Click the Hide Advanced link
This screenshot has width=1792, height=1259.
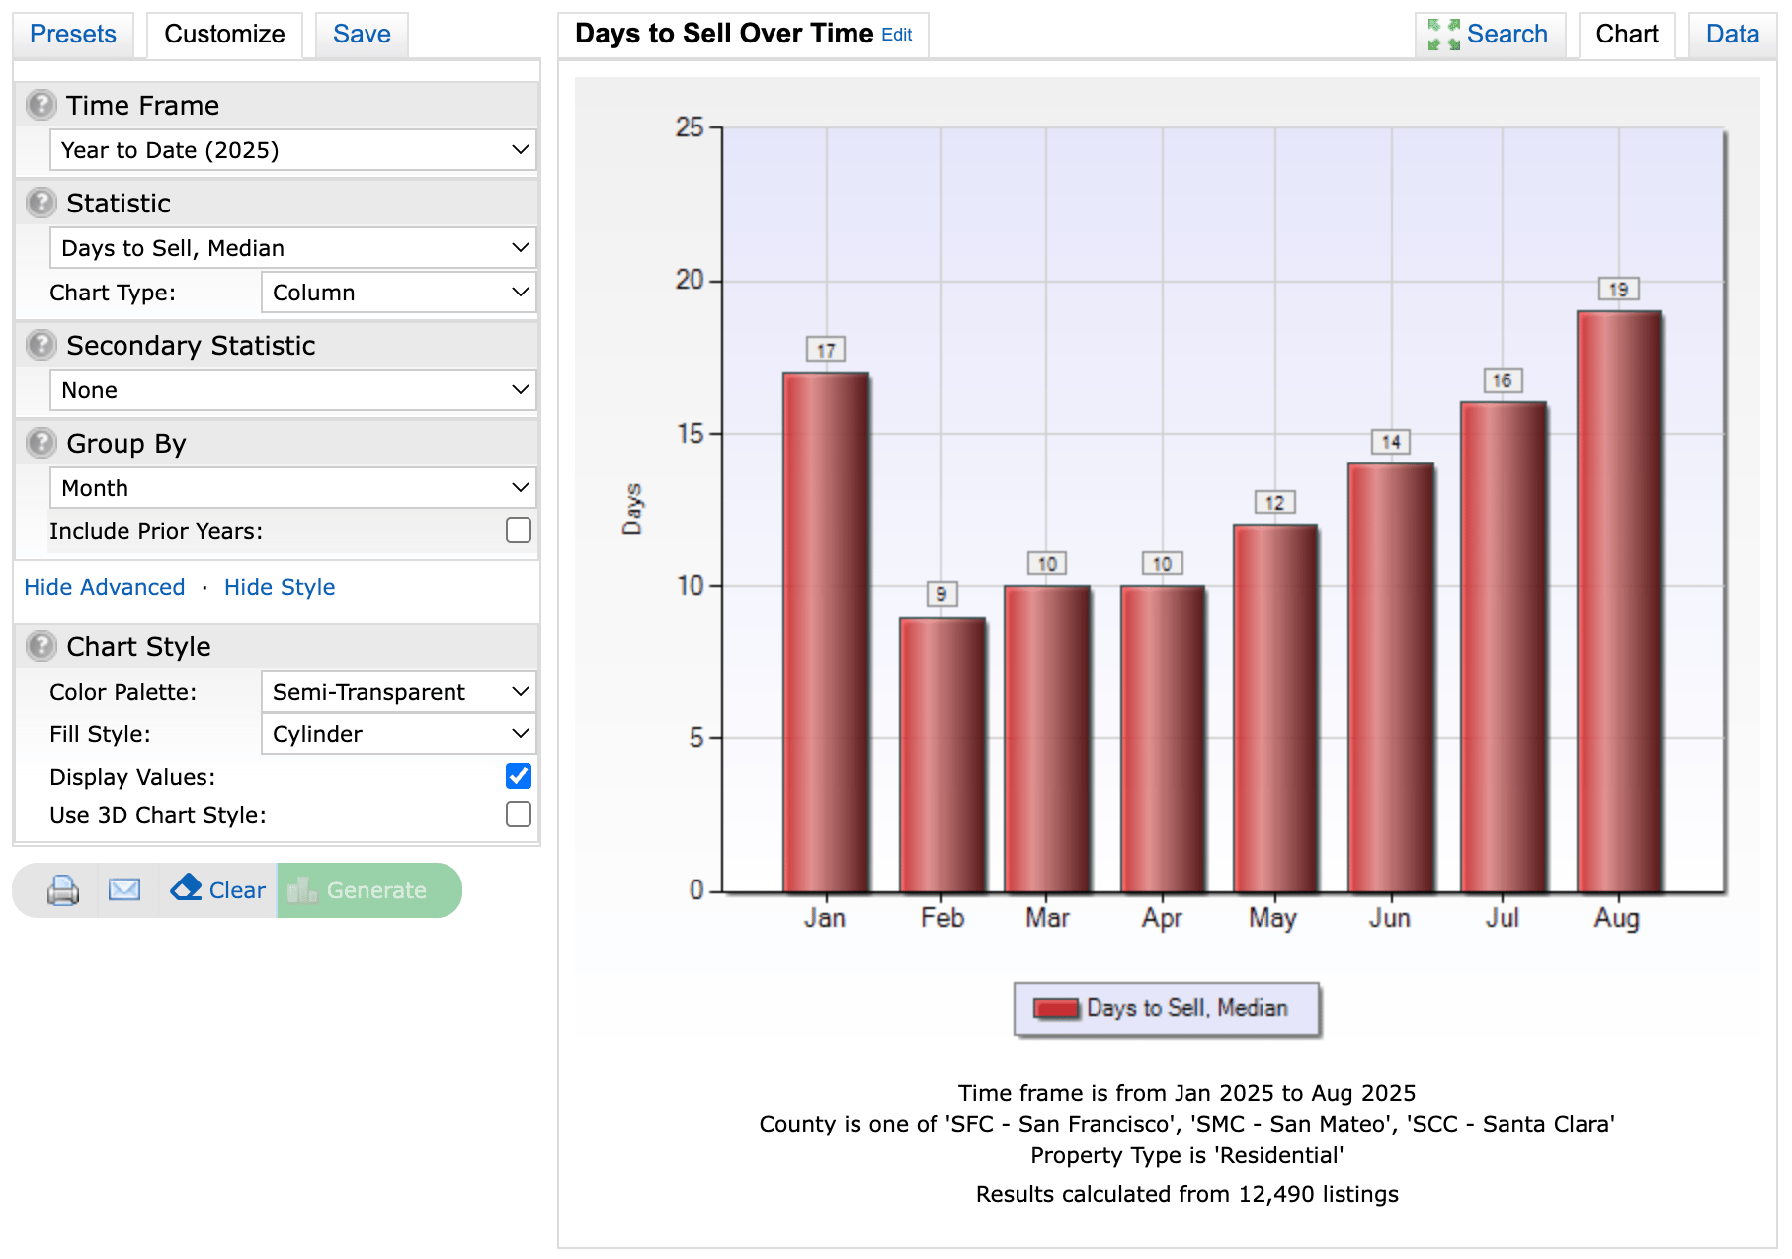pos(105,587)
